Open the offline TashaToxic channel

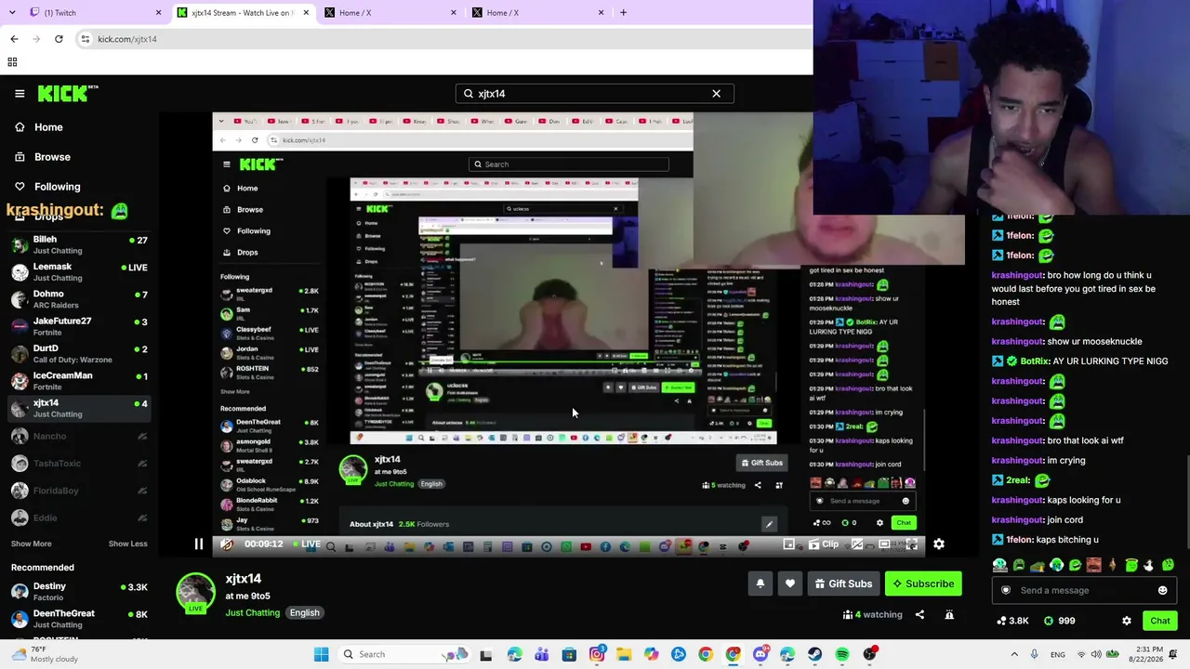(x=79, y=464)
